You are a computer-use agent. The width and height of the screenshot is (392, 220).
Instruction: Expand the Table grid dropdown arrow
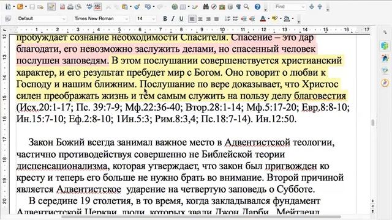pos(189,7)
